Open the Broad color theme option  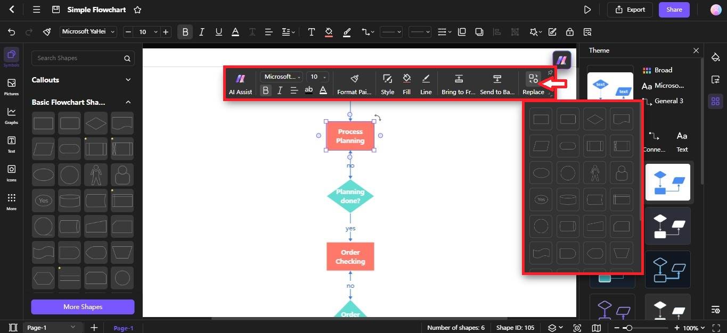[x=657, y=70]
